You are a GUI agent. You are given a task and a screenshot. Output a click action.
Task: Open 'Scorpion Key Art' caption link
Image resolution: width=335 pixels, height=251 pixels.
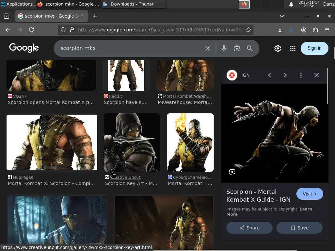131,184
